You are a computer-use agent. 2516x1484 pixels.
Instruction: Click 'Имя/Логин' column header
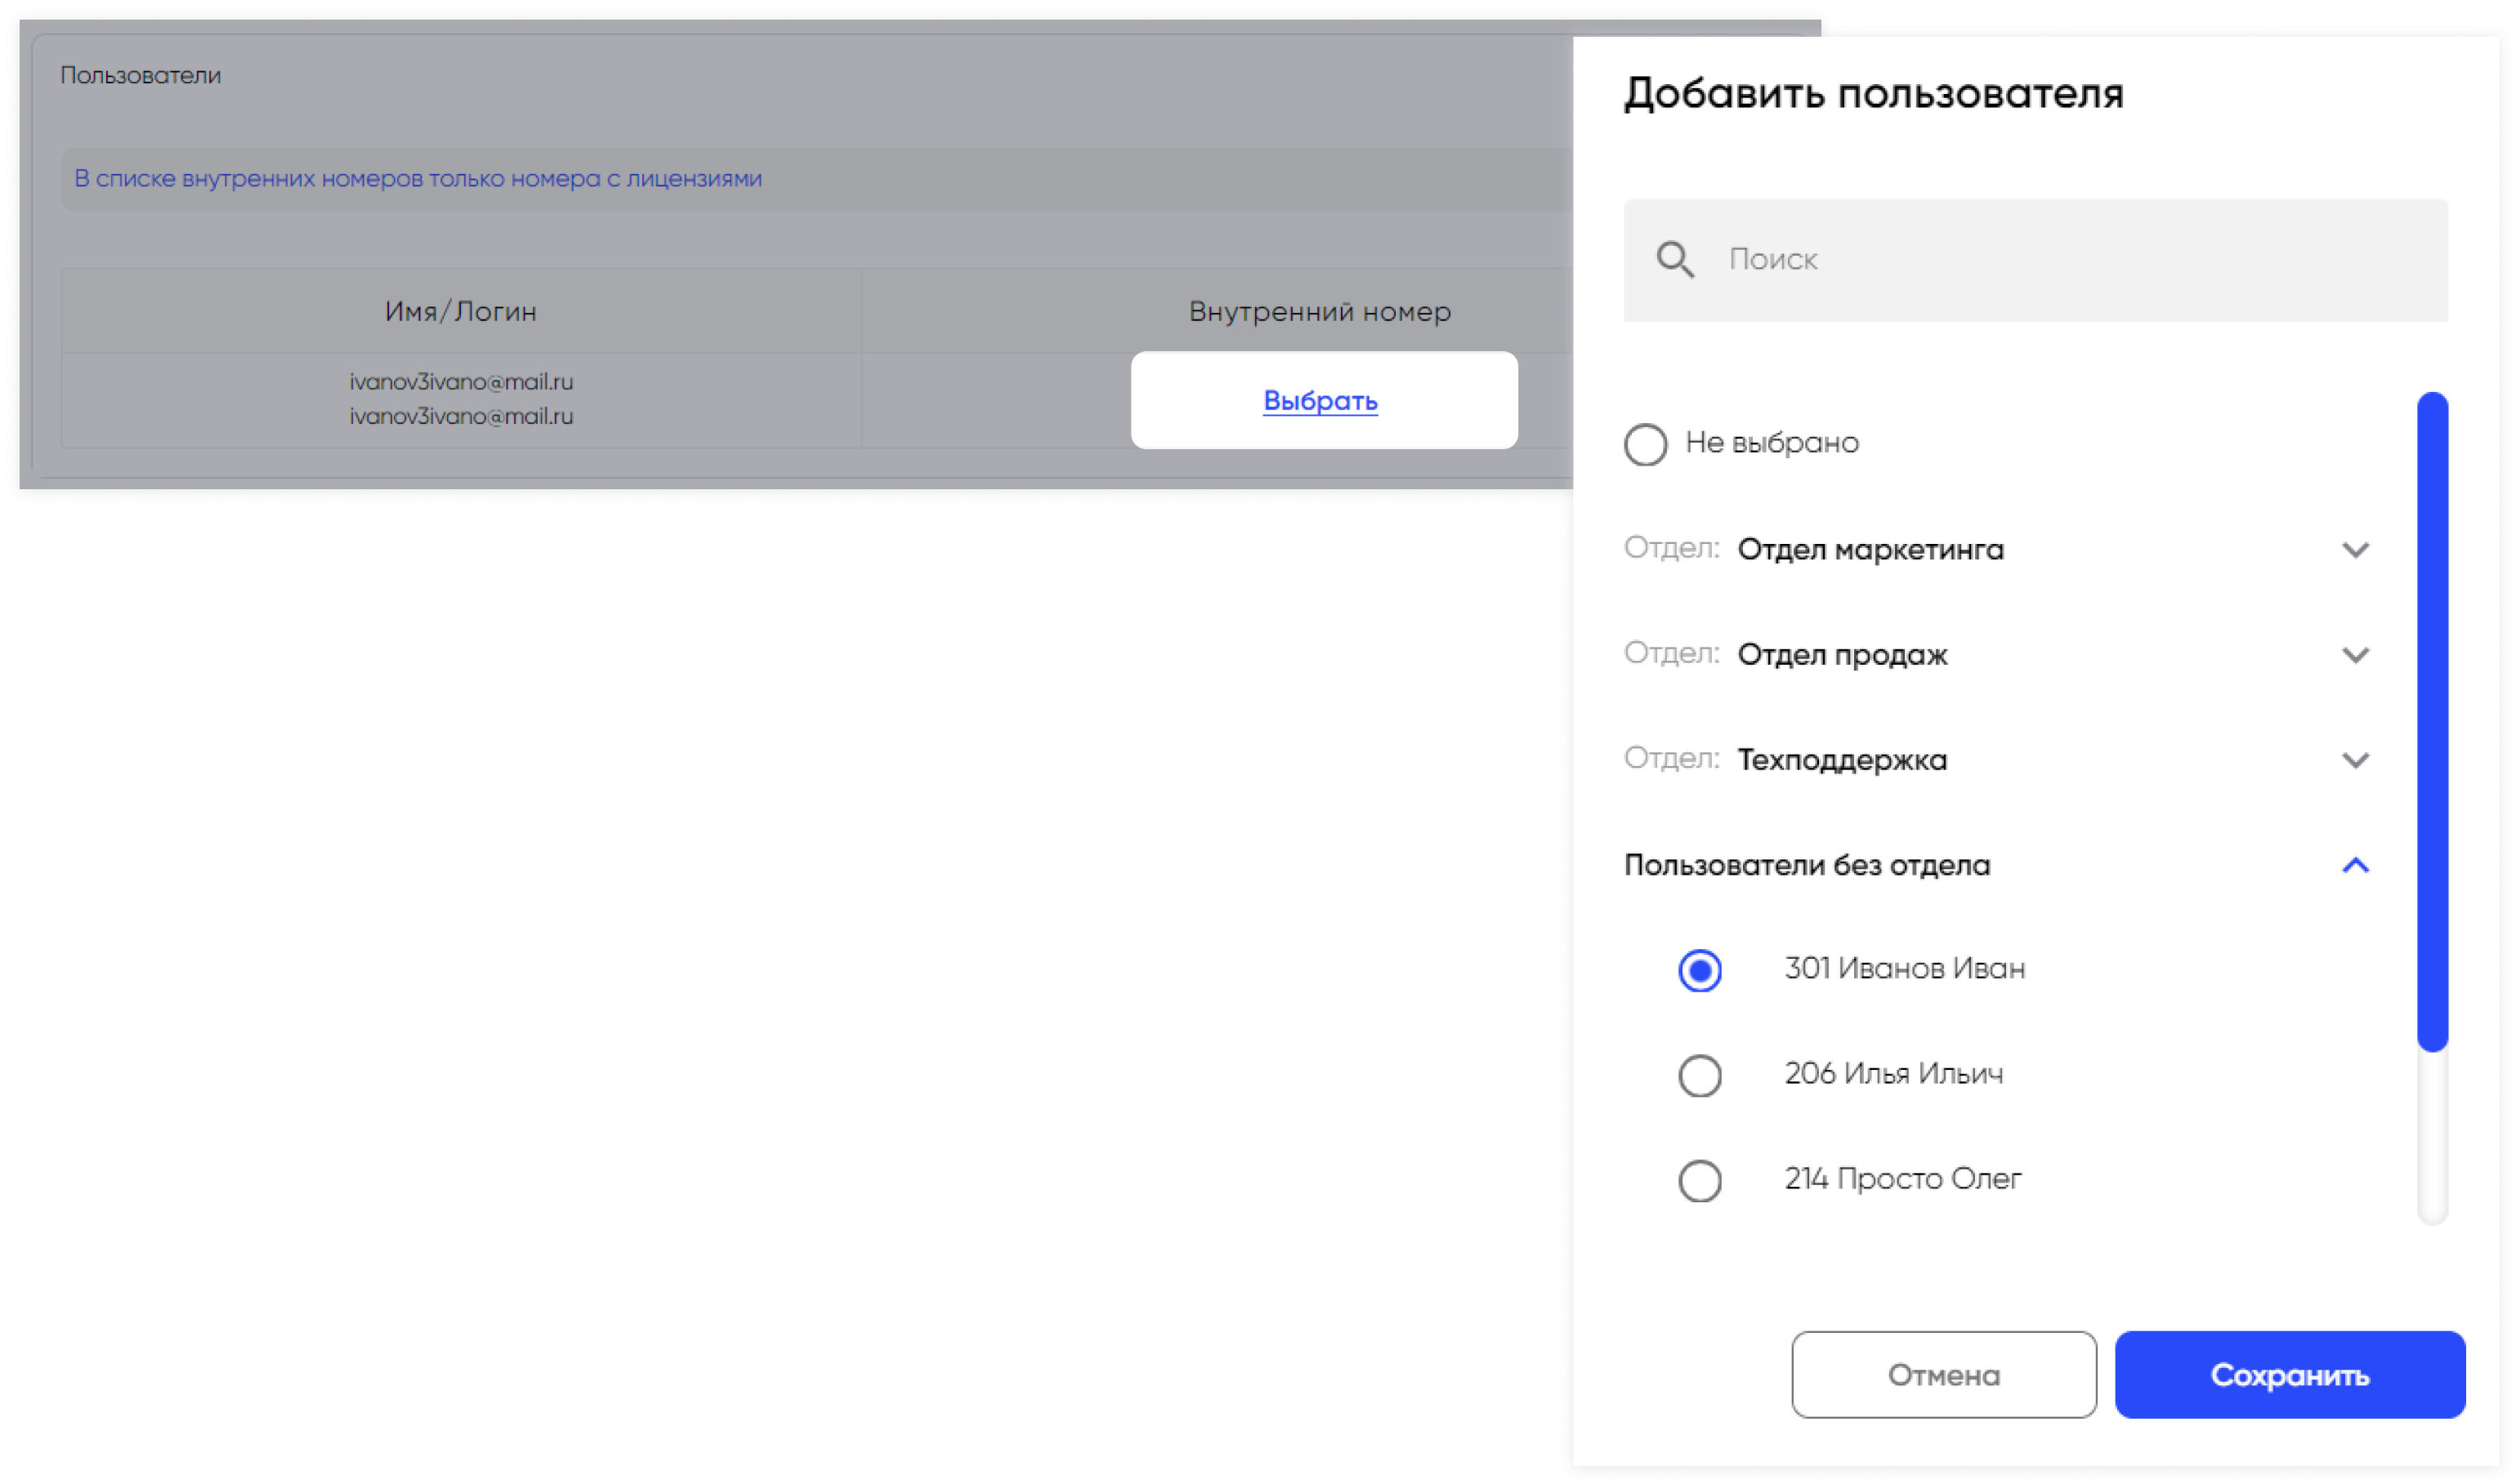(461, 312)
